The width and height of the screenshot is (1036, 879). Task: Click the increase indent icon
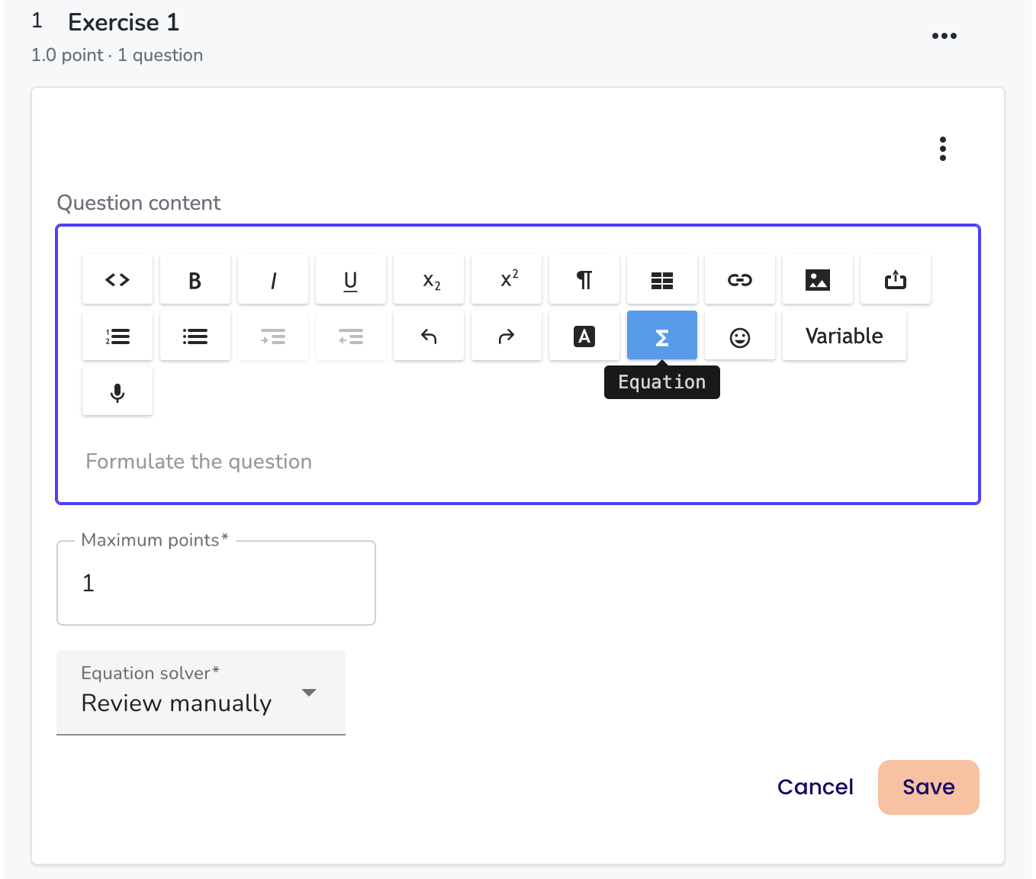[x=273, y=336]
